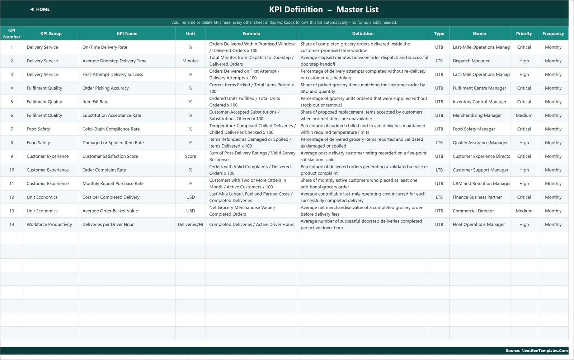Click the First-Attempt Delivery Success cell
The height and width of the screenshot is (360, 574).
tap(127, 75)
